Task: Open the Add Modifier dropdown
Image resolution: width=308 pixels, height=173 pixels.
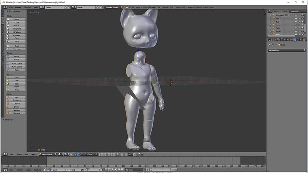Action: [x=286, y=50]
